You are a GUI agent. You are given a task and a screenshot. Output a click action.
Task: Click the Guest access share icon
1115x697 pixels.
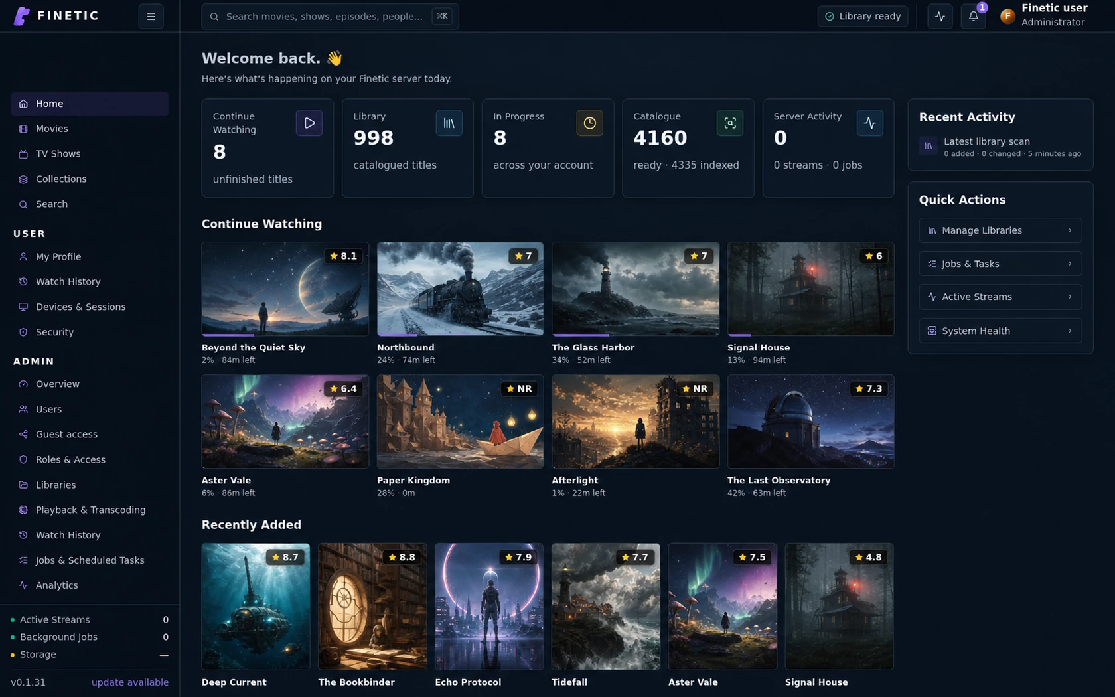point(23,434)
